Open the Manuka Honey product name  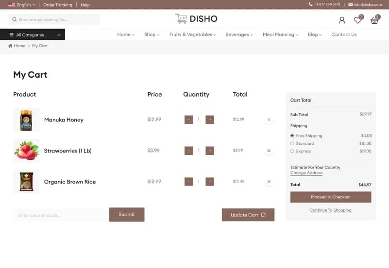64,120
